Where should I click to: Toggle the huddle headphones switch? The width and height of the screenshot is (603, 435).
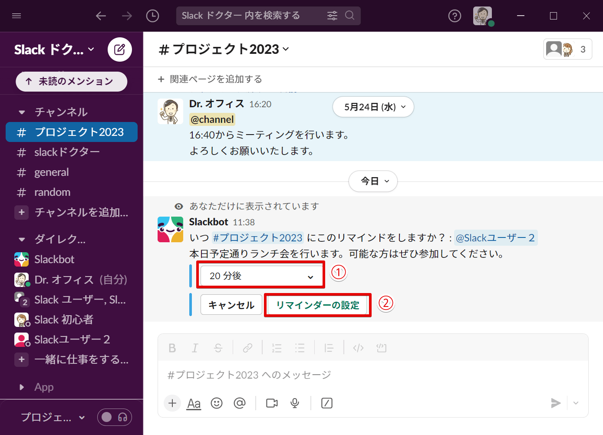tap(115, 417)
